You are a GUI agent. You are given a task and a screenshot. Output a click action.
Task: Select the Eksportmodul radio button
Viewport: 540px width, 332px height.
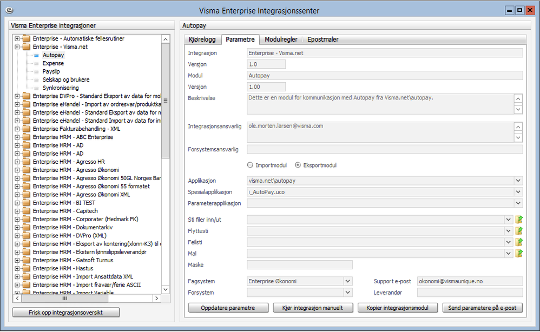click(x=298, y=165)
